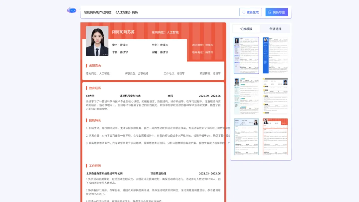The width and height of the screenshot is (359, 202).
Task: Click 期望薪资: 待填写 text
Action: click(210, 73)
